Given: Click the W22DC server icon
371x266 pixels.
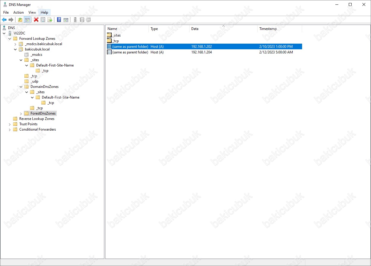Looking at the screenshot, I should pyautogui.click(x=10, y=33).
